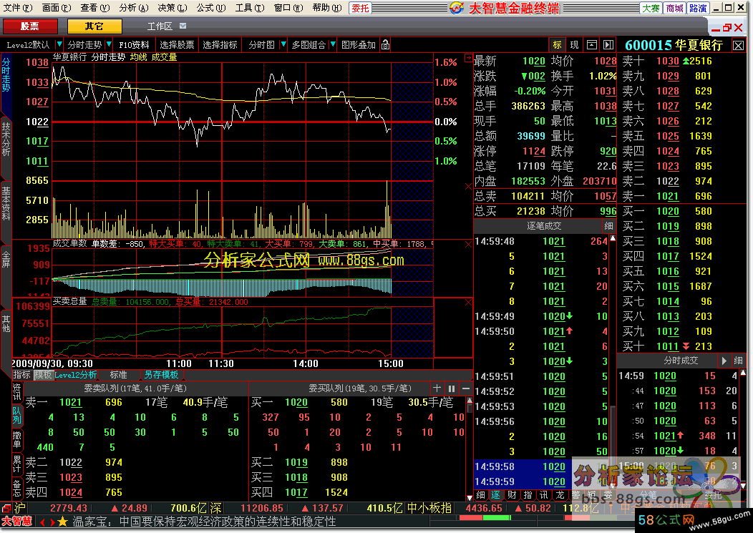Viewport: 753px width, 533px height.
Task: Click the minus icon in 委买队列 header
Action: click(x=465, y=388)
